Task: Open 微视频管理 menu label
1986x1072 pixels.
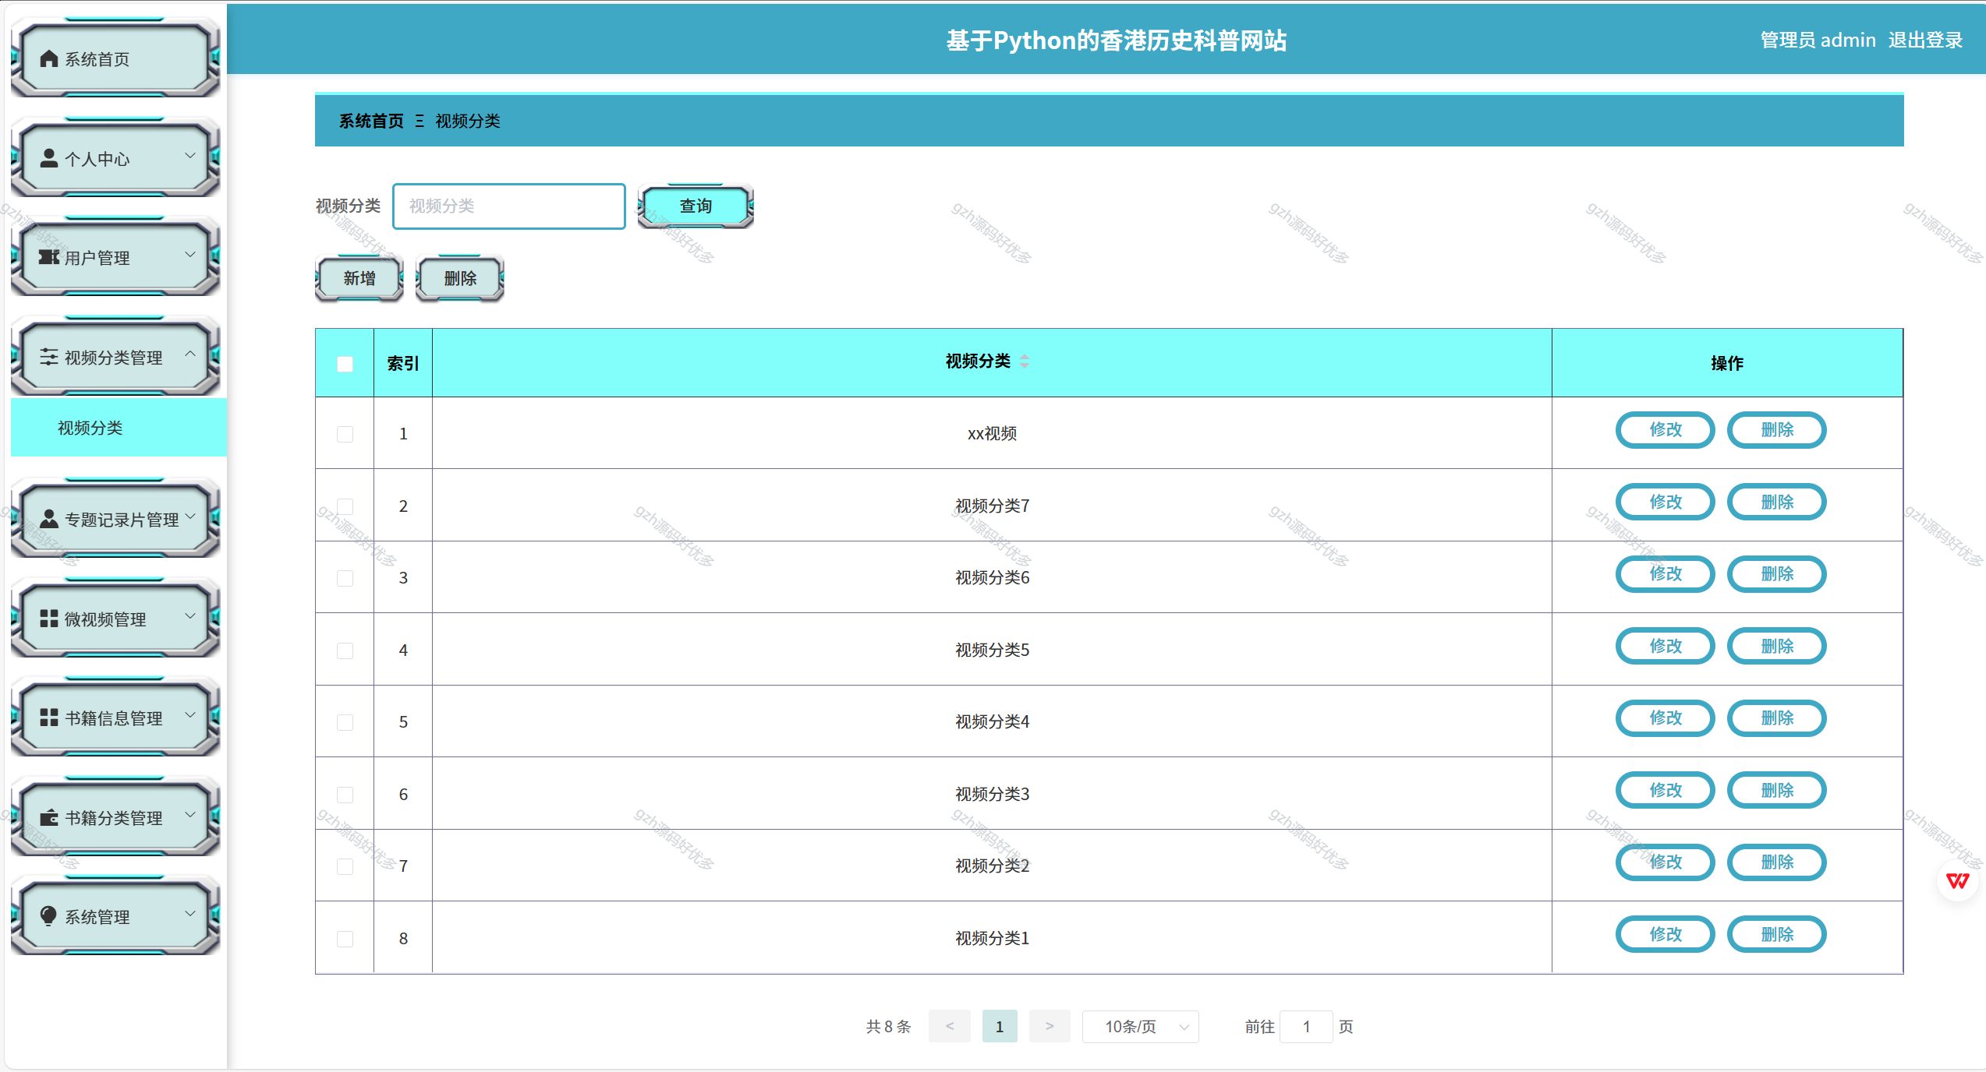Action: (105, 619)
